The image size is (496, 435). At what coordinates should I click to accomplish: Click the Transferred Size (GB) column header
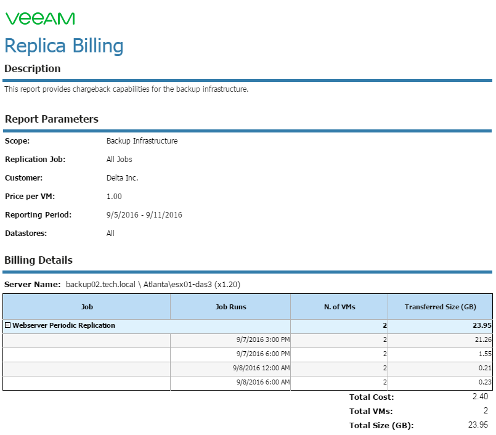441,307
